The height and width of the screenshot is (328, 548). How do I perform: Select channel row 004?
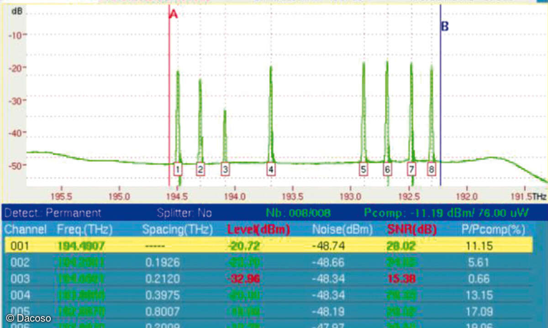[268, 295]
